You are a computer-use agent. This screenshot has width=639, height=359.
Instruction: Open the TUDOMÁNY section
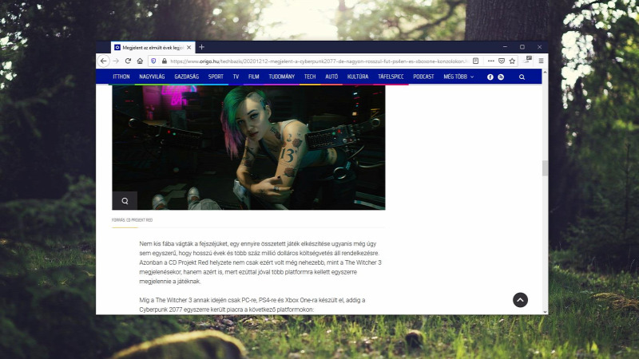282,77
